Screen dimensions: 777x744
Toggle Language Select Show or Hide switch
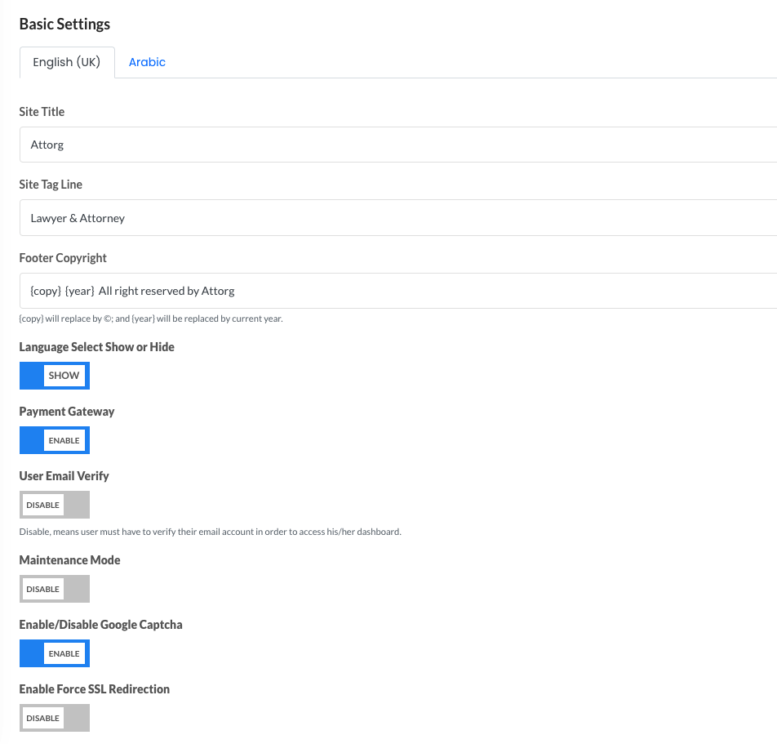point(55,376)
